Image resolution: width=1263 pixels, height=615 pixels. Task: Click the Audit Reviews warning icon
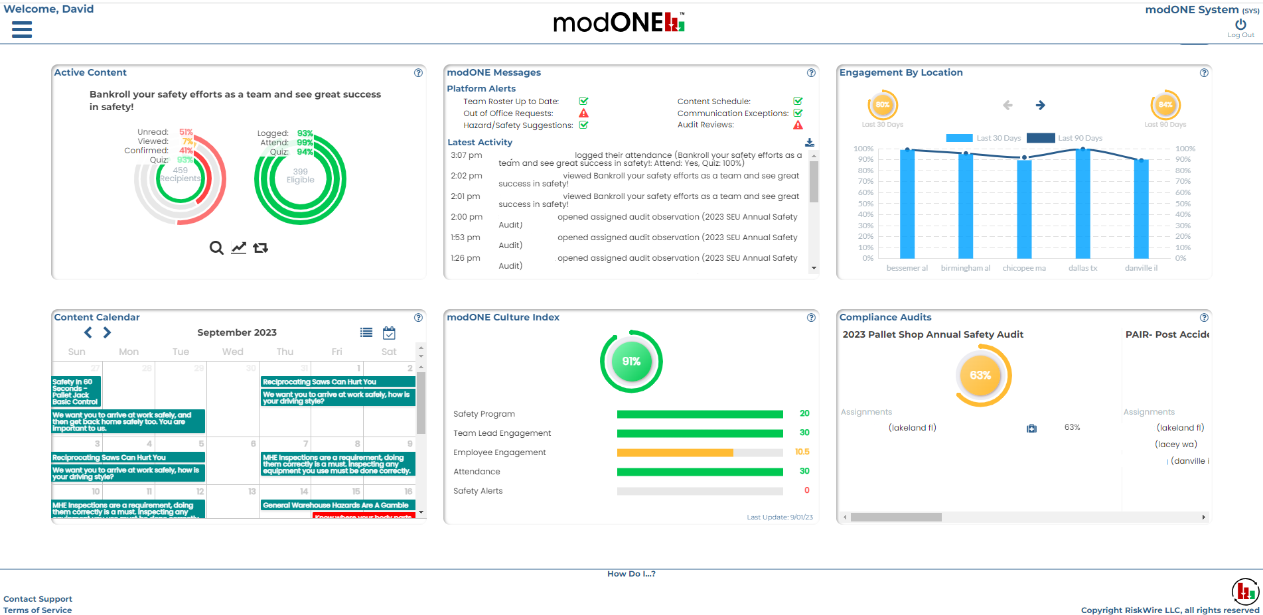coord(798,125)
